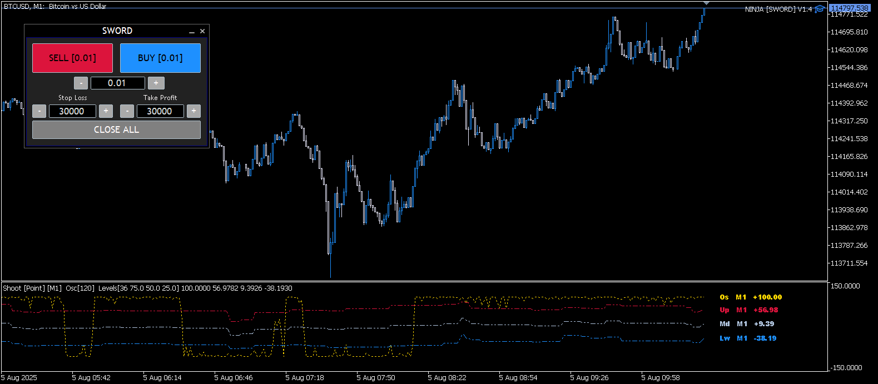
Task: Click the 5 Aug 09:58 time label
Action: 661,378
